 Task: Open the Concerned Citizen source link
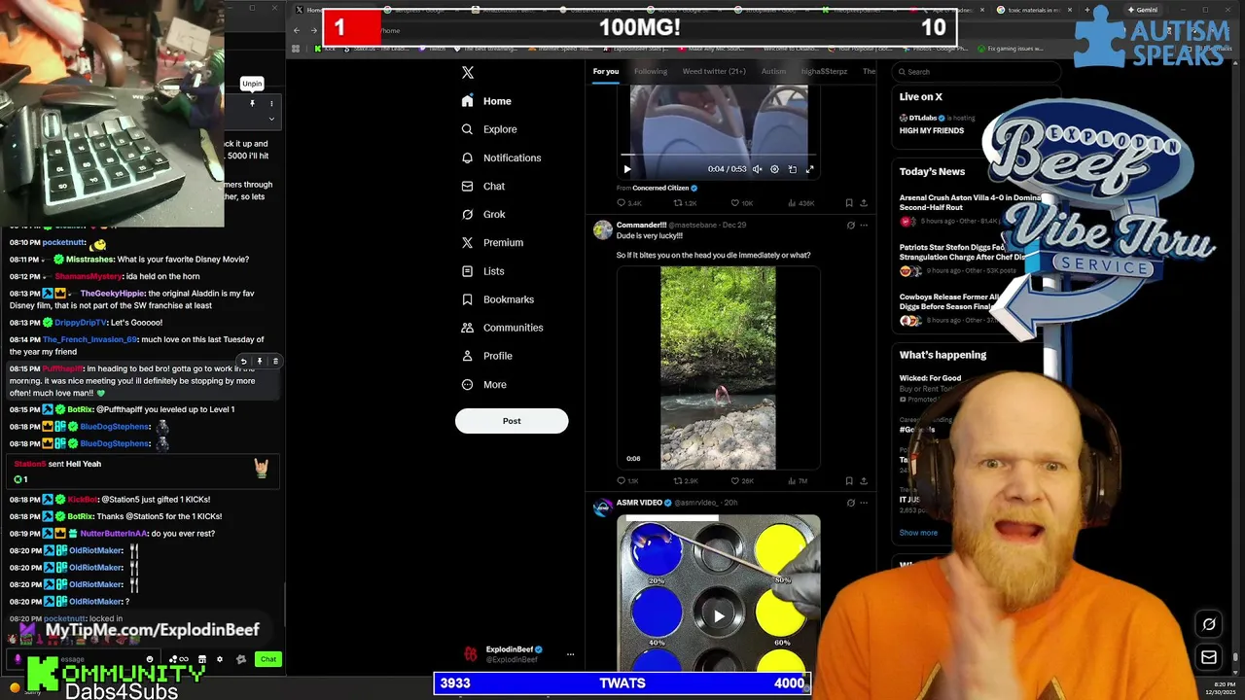(660, 188)
